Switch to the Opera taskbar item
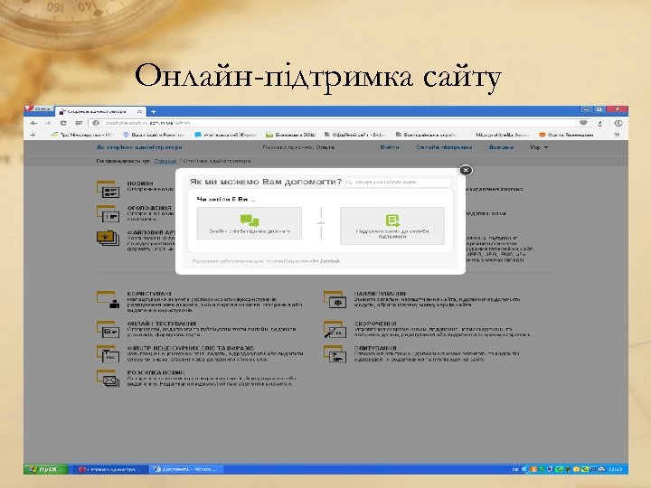651x488 pixels. [x=110, y=469]
